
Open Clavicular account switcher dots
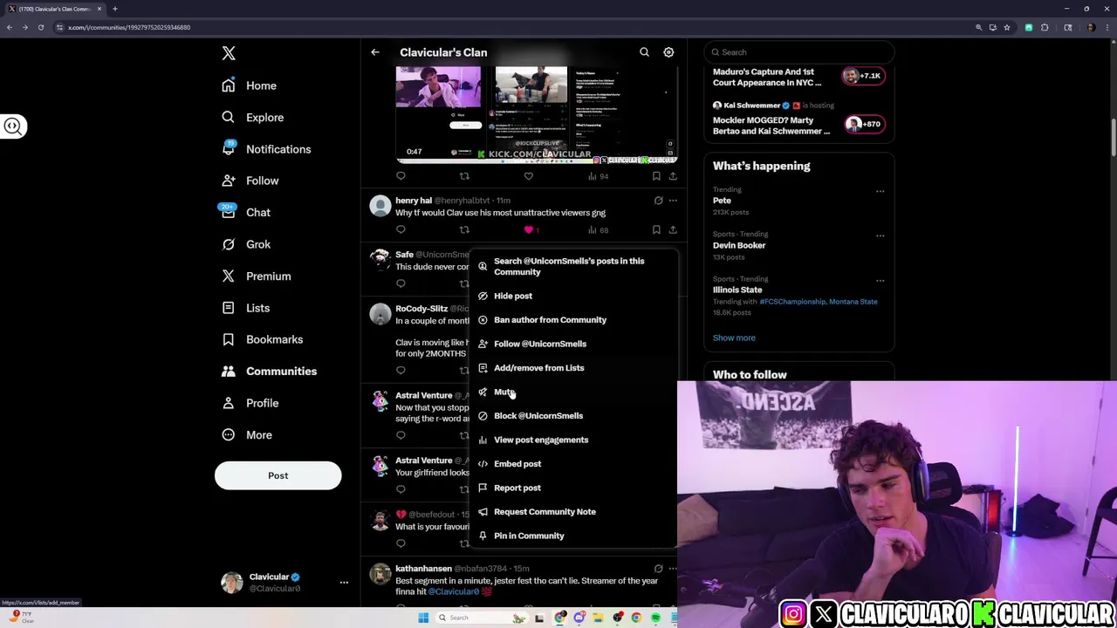[x=344, y=582]
